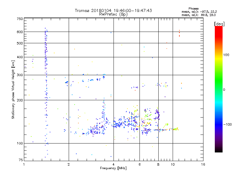Click the 'RwPretec (8p)' subtitle
Viewport: 239px width, 179px height.
click(113, 14)
